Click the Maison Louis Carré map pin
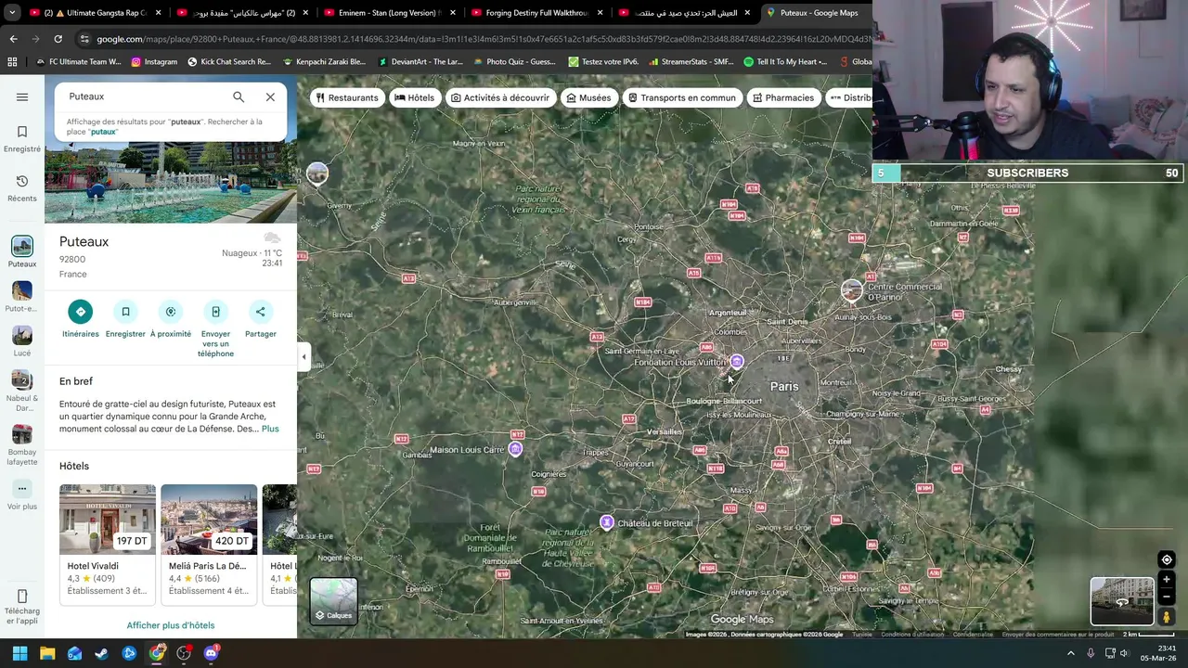This screenshot has height=668, width=1188. tap(515, 449)
